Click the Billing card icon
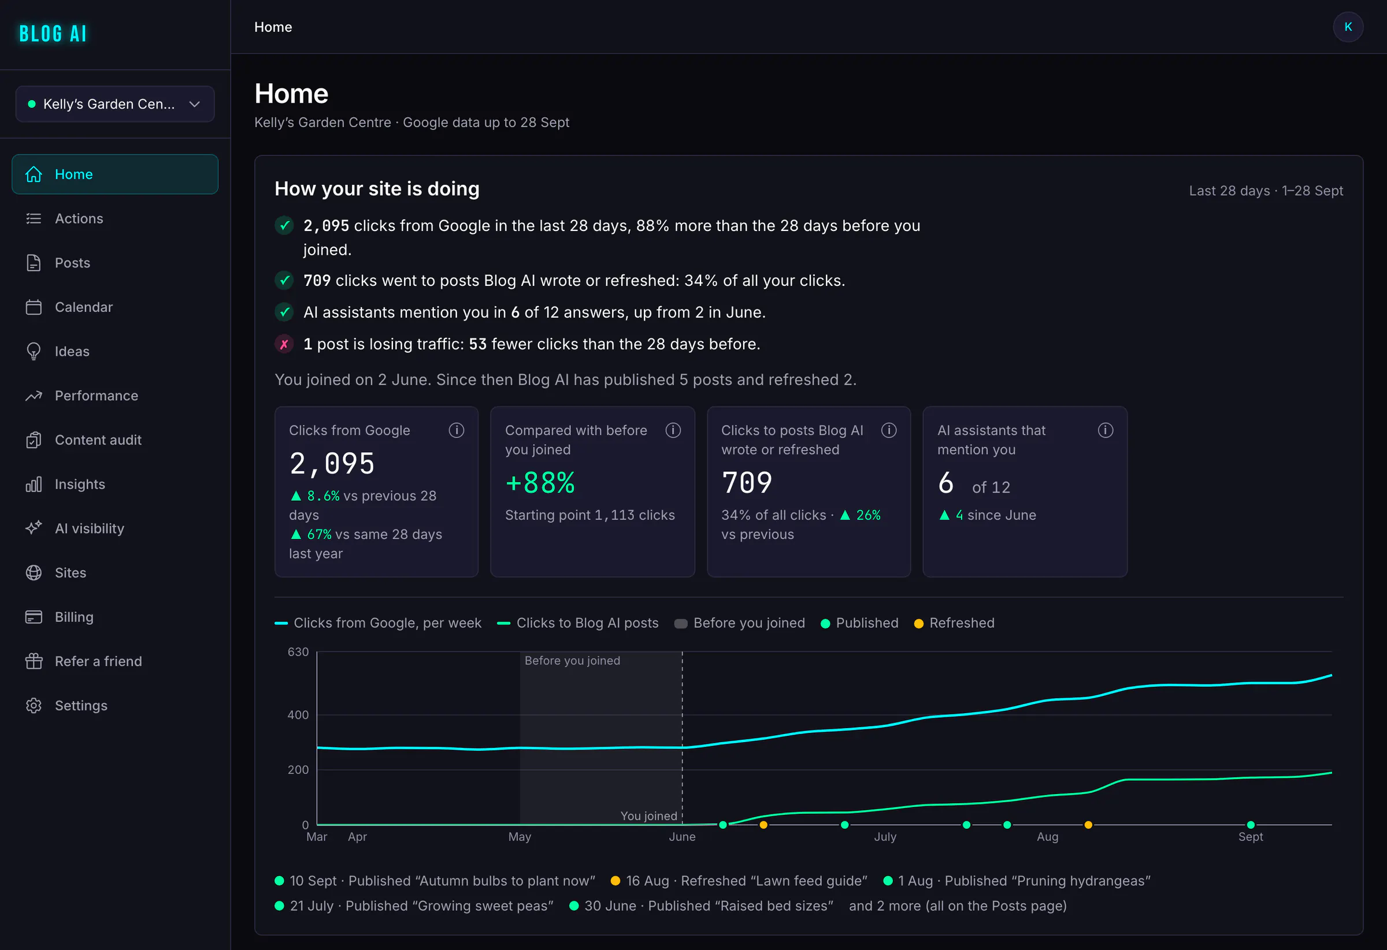Viewport: 1387px width, 950px height. click(34, 617)
